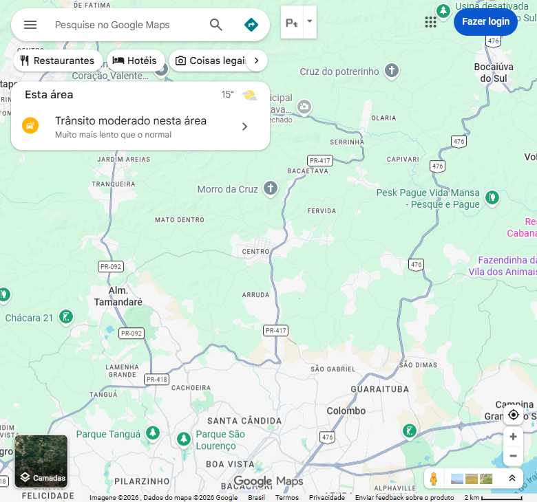Click the orange traffic car icon

(30, 126)
